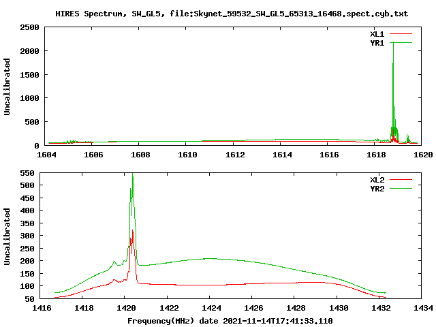The height and width of the screenshot is (327, 436).
Task: Select the XL2 legend label
Action: [377, 180]
